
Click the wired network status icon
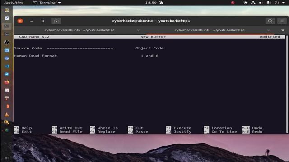(253, 3)
